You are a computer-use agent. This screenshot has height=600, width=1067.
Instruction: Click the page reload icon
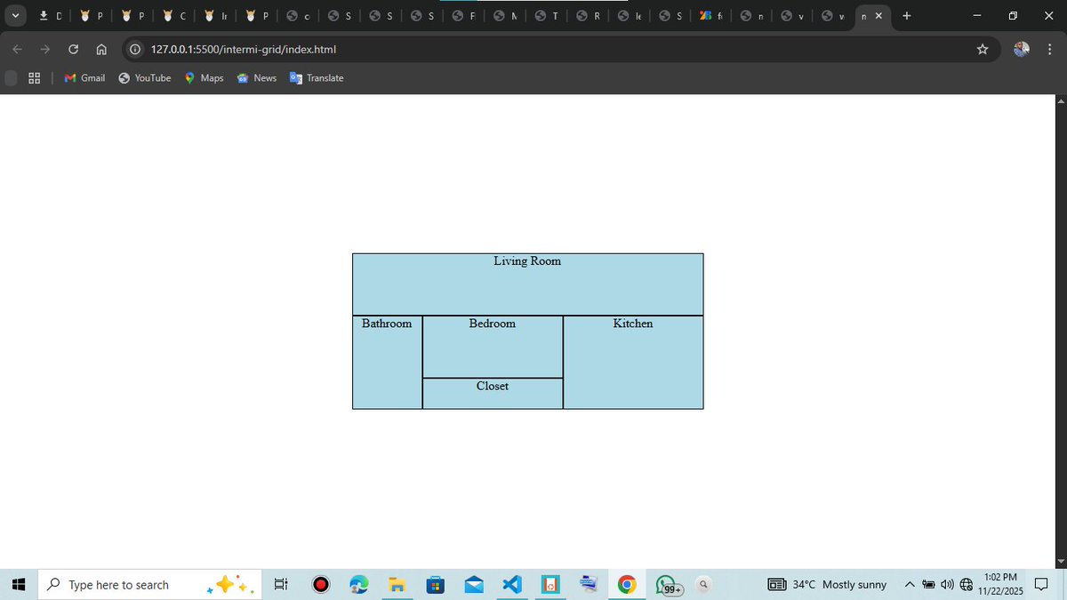coord(73,49)
